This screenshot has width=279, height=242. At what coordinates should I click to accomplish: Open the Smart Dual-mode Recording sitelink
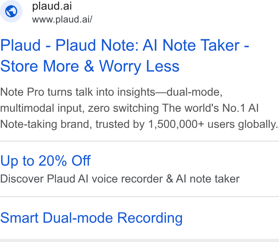91,218
